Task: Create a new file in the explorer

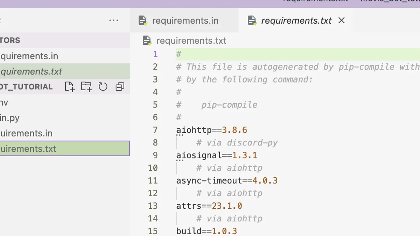Action: pos(70,87)
